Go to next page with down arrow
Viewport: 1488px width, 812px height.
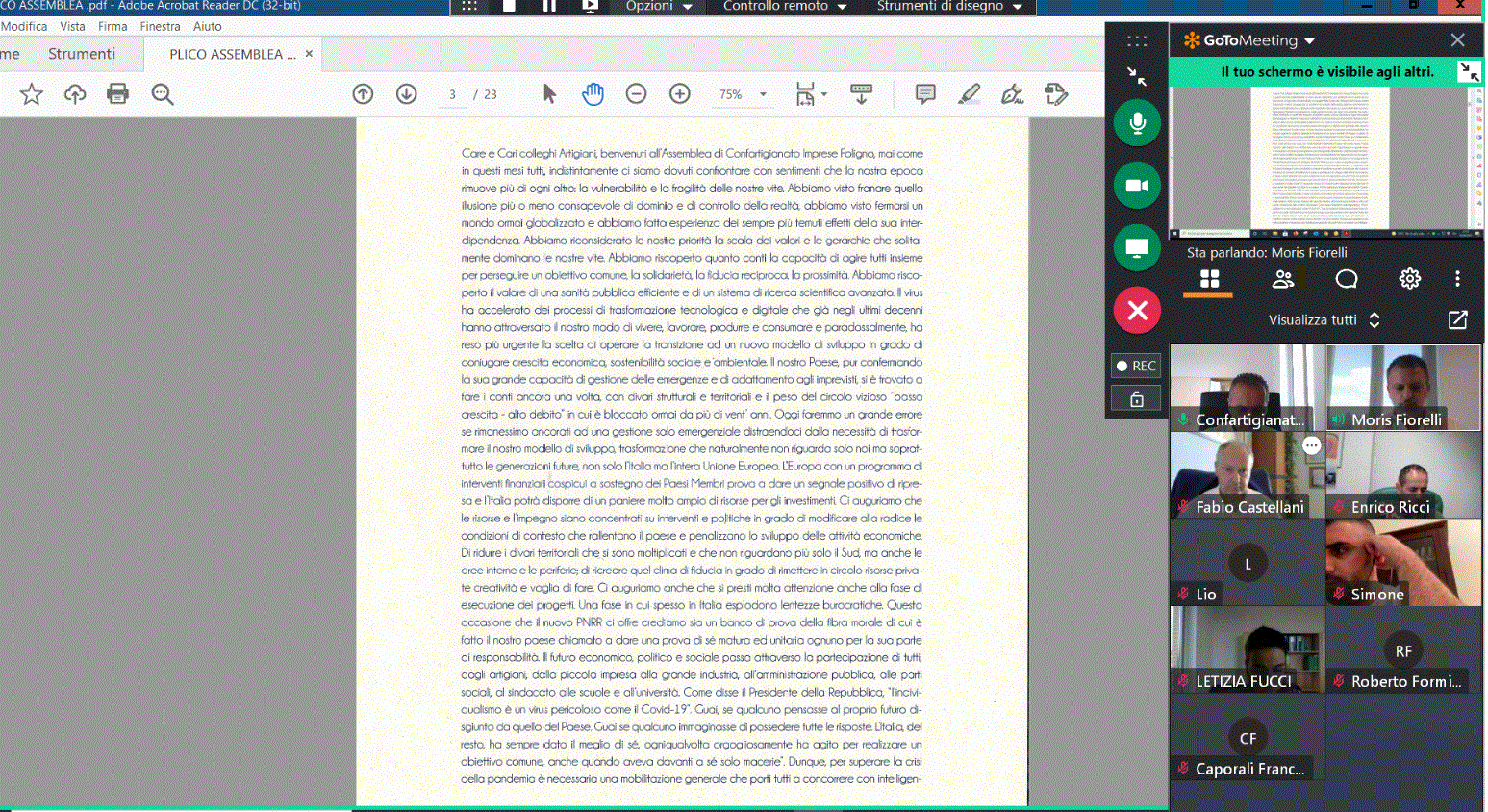pyautogui.click(x=407, y=93)
